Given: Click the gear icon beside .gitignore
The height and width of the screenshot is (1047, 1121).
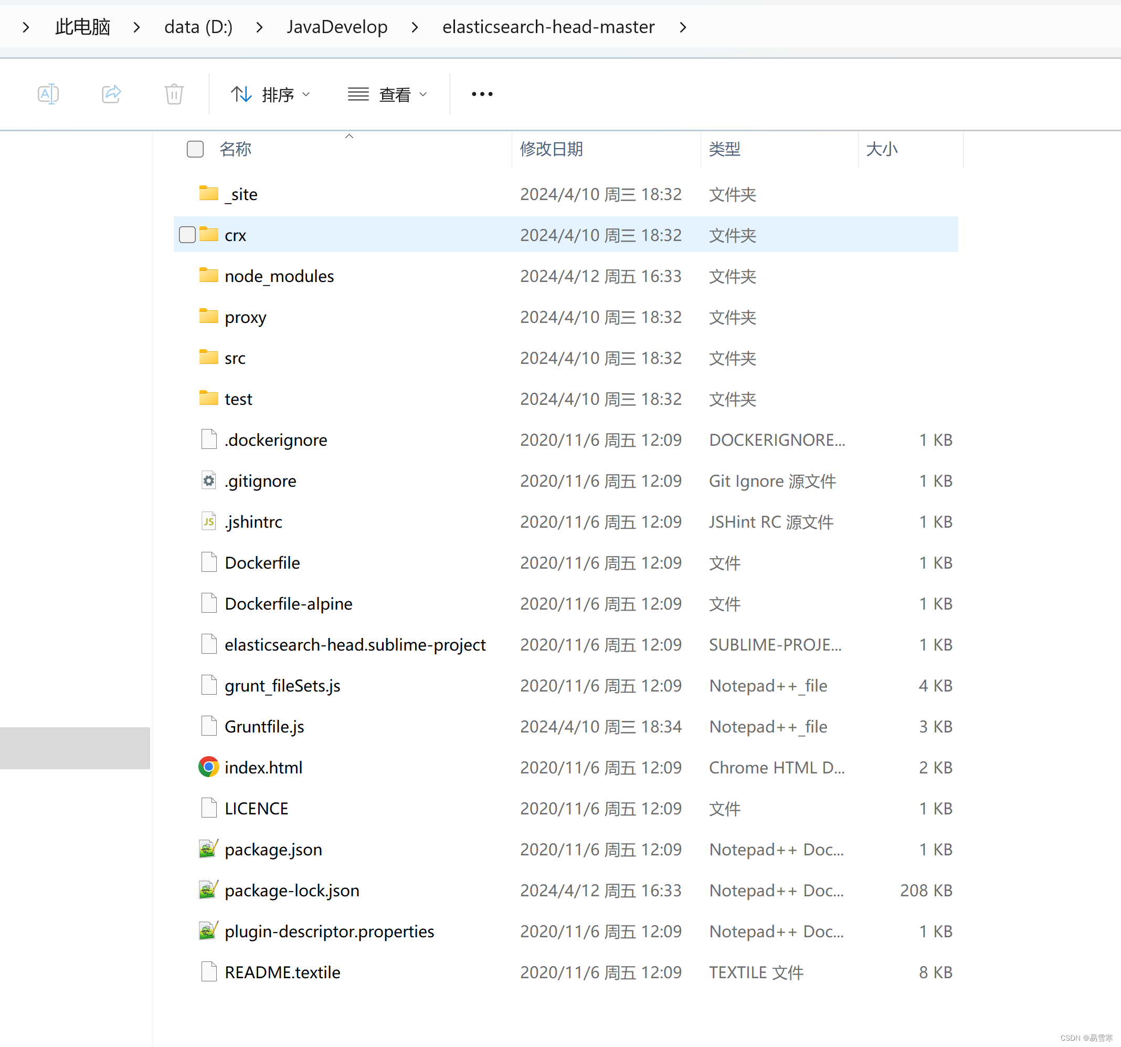Looking at the screenshot, I should (x=208, y=480).
